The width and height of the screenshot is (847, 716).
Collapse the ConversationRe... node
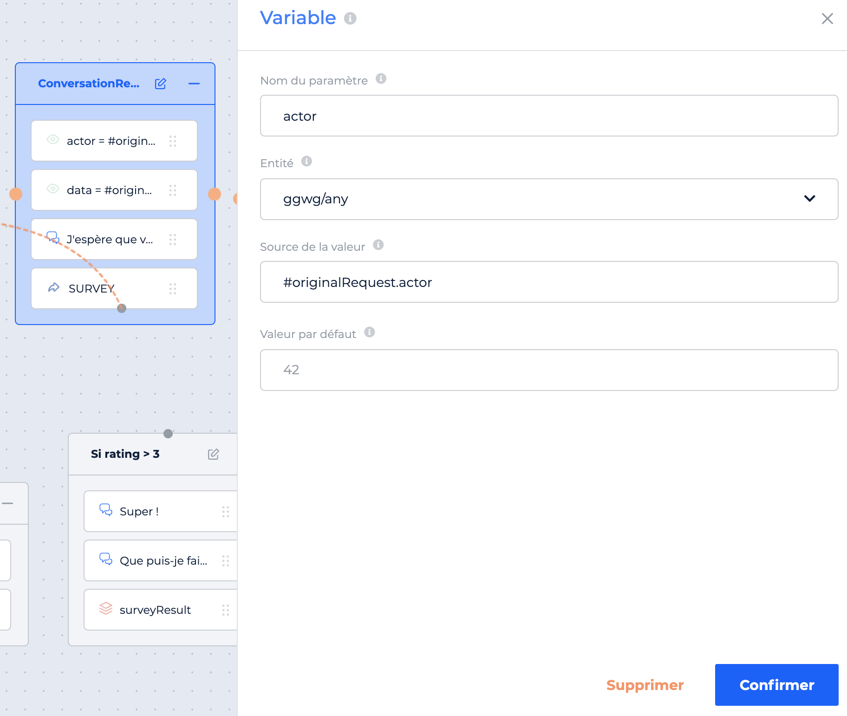pyautogui.click(x=194, y=84)
